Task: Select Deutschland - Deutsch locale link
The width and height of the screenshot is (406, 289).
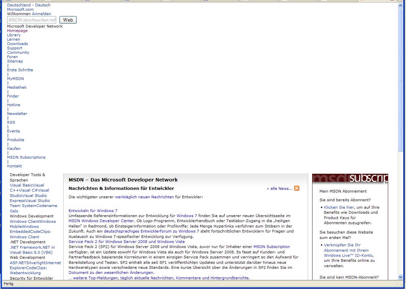Action: coord(29,5)
